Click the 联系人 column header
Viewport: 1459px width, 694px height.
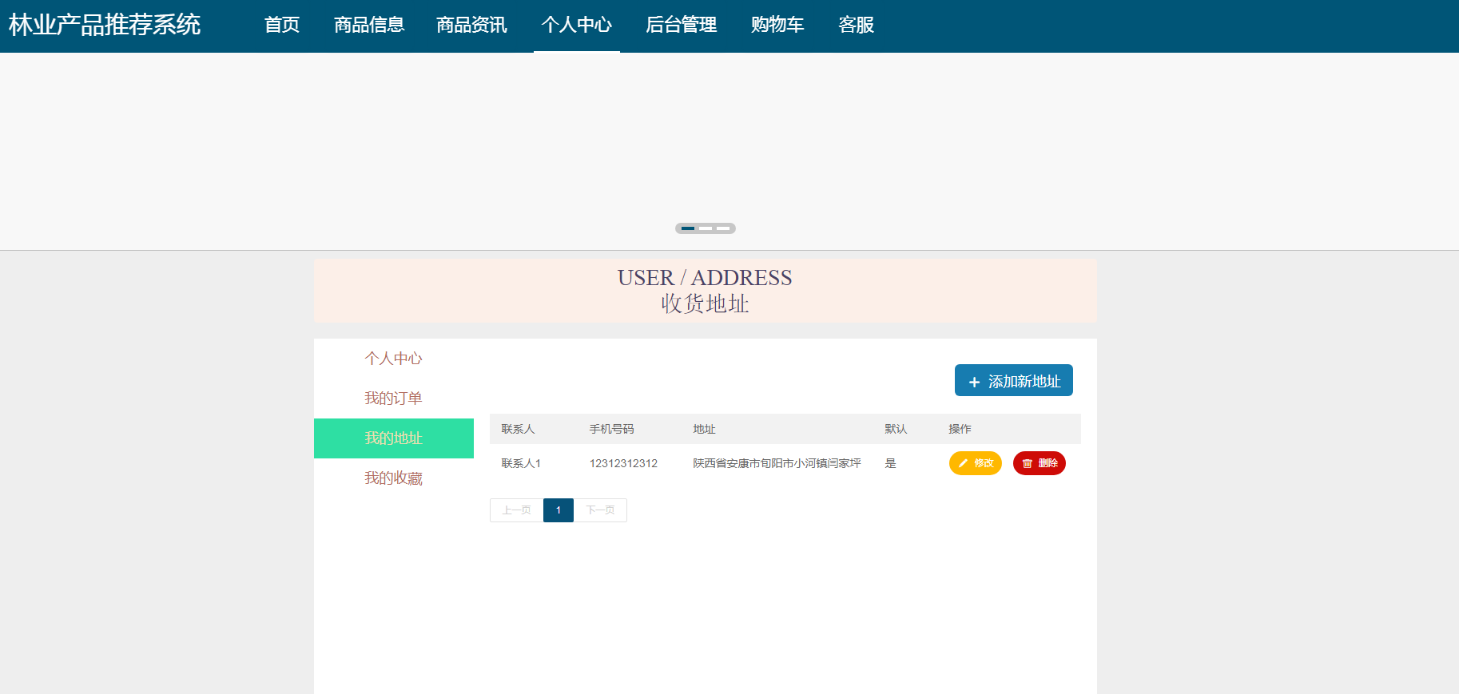click(518, 429)
